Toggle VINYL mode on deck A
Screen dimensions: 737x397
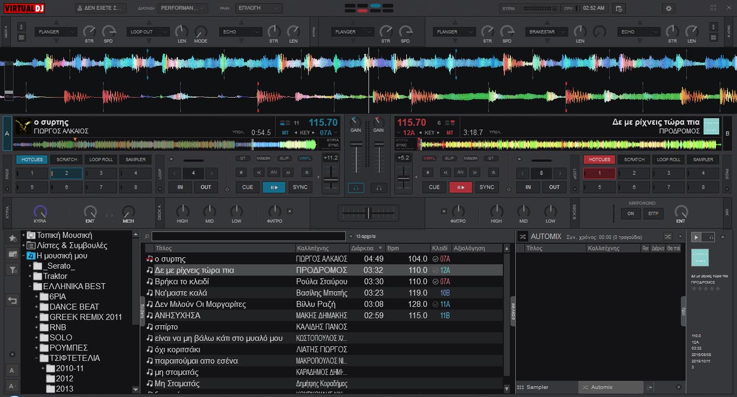pyautogui.click(x=305, y=159)
